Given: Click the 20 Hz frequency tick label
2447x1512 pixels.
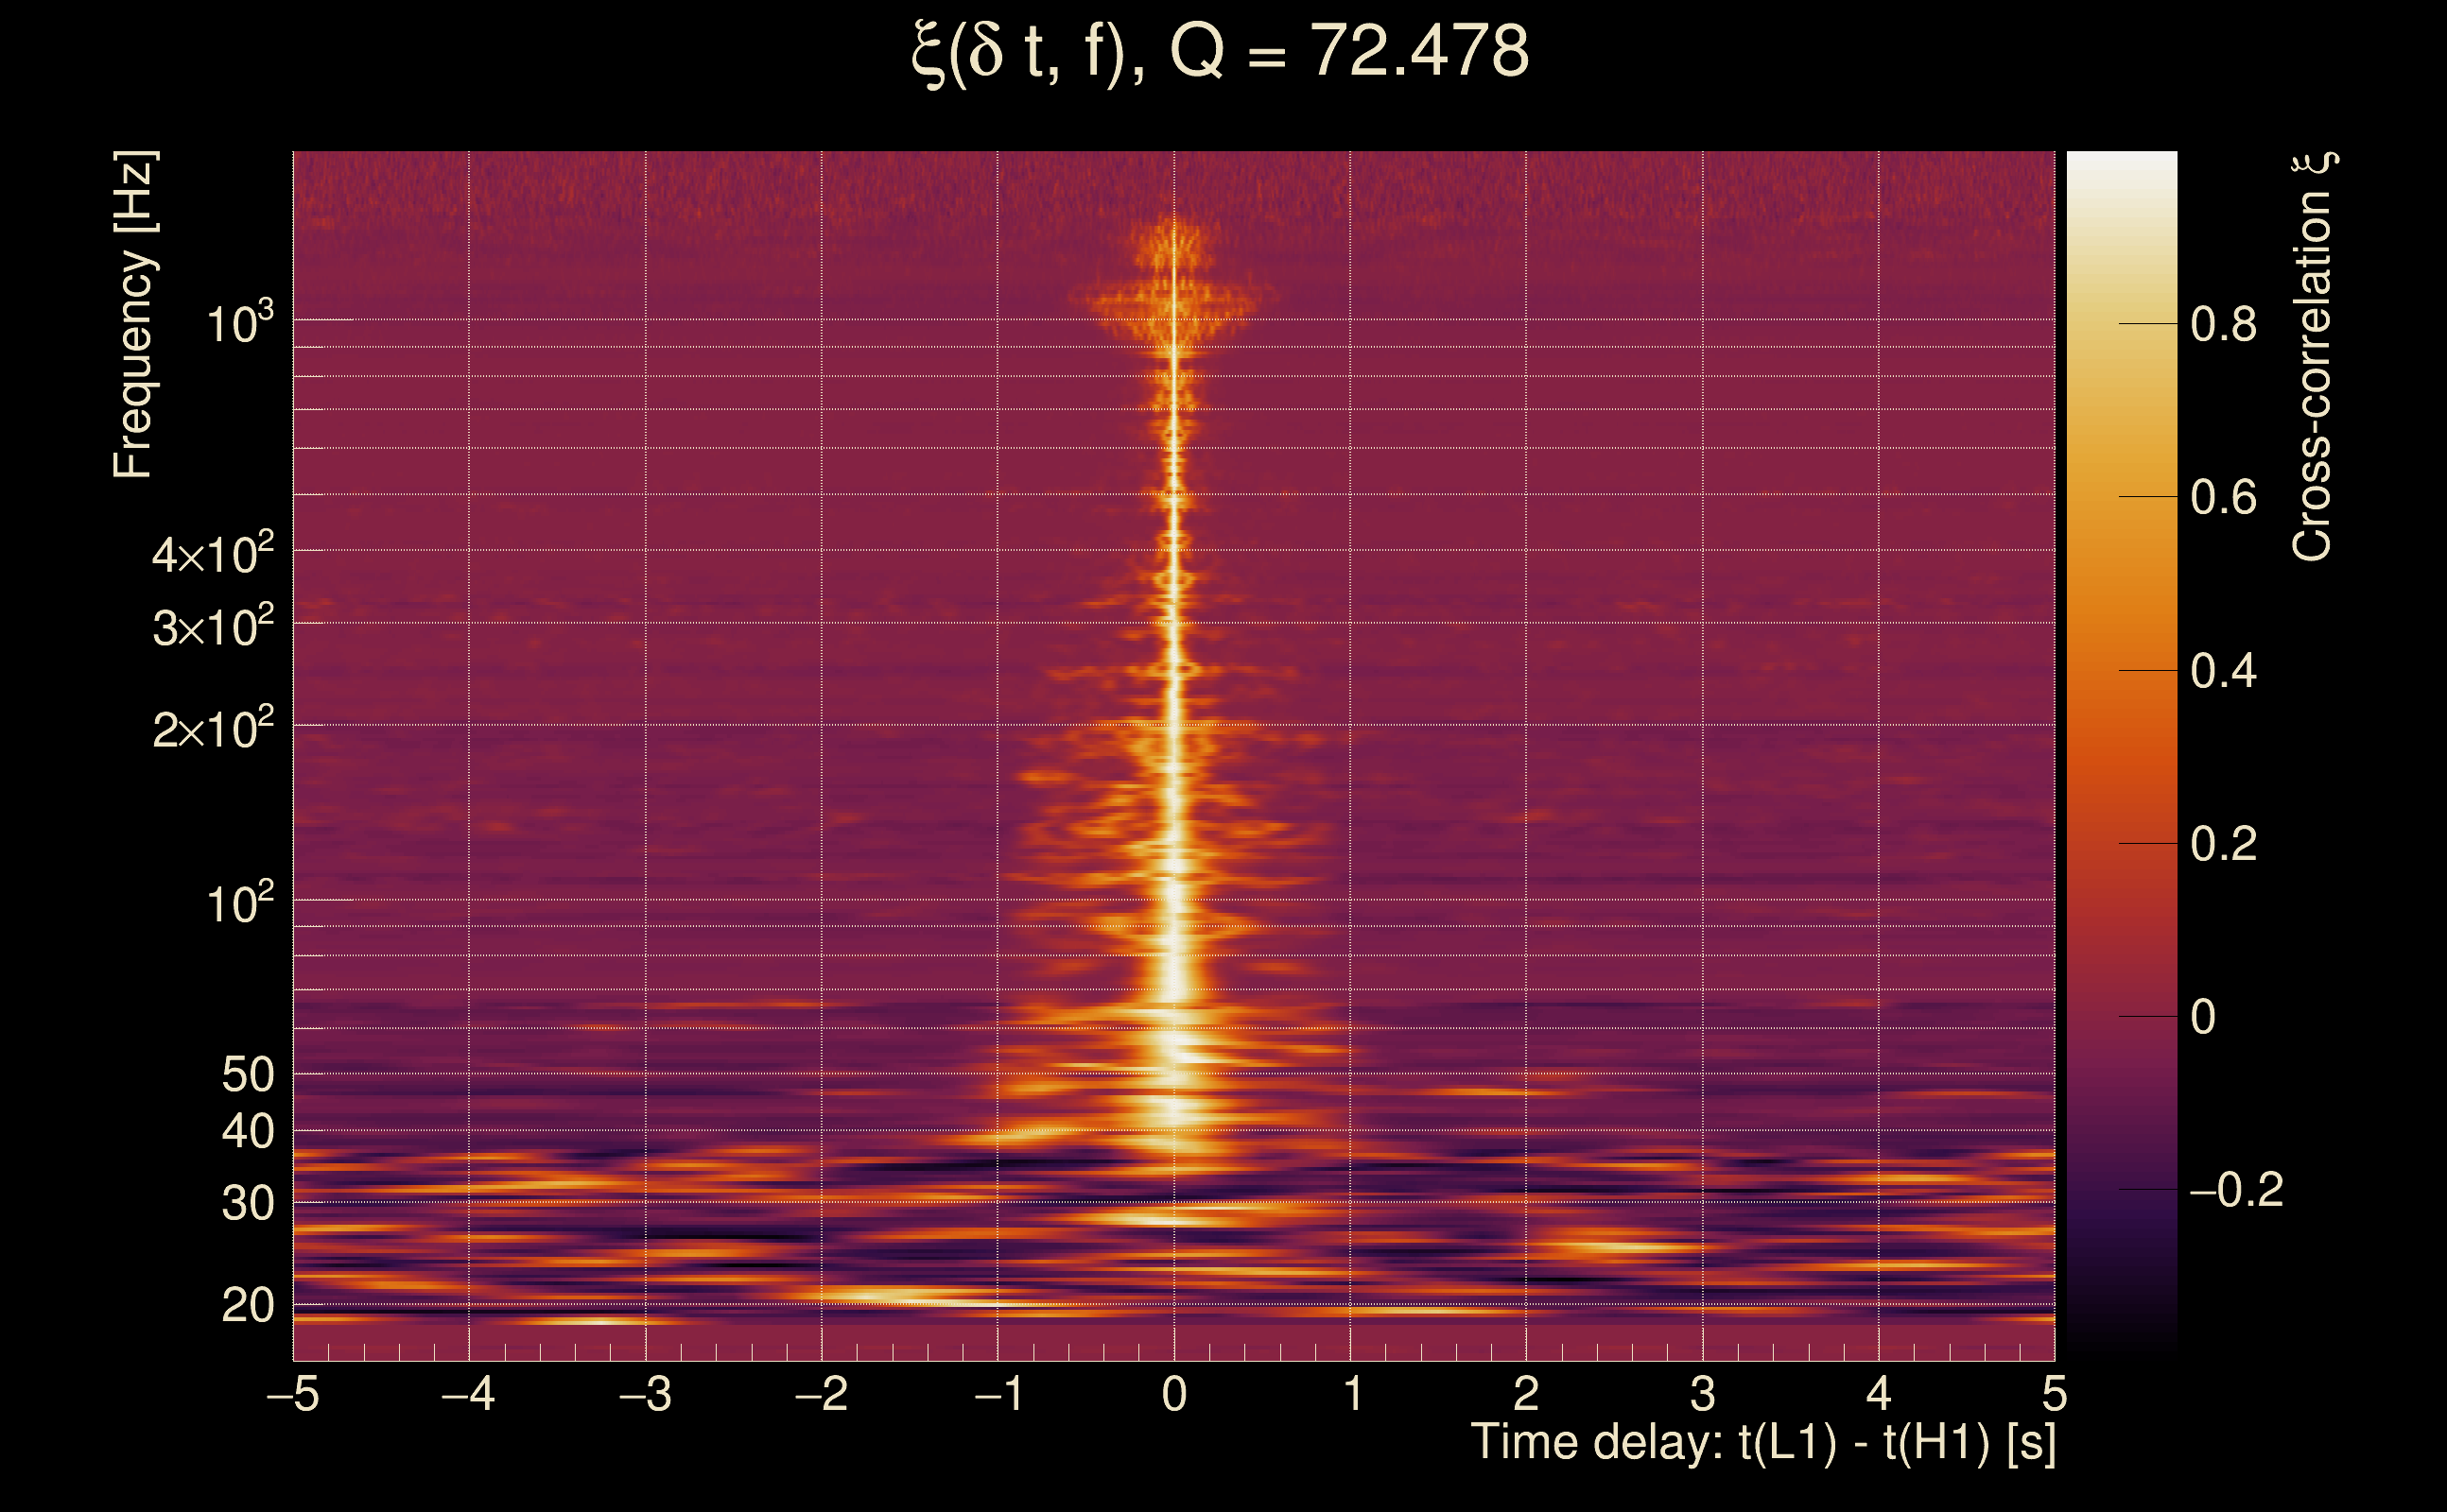Looking at the screenshot, I should point(247,1306).
